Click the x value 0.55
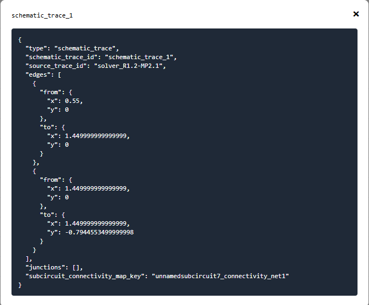This screenshot has width=369, height=305. [x=72, y=101]
